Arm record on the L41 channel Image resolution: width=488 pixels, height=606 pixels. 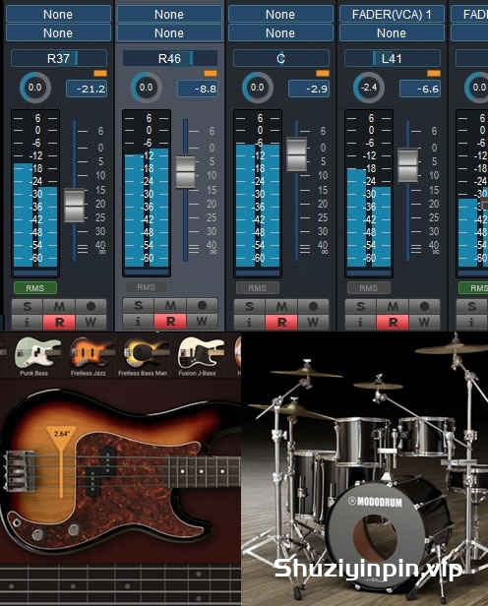click(x=425, y=307)
